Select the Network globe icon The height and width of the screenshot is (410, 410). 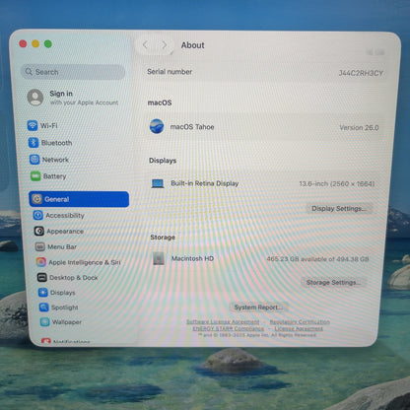coord(34,160)
